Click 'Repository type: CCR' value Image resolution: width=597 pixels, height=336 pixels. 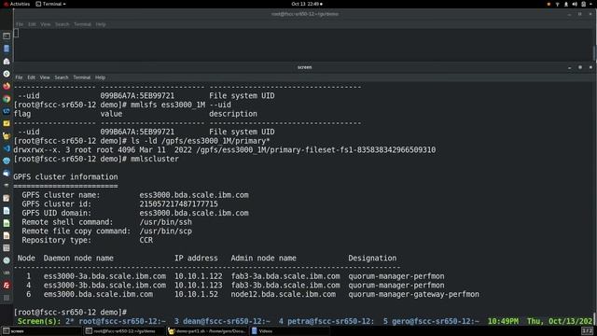(146, 240)
